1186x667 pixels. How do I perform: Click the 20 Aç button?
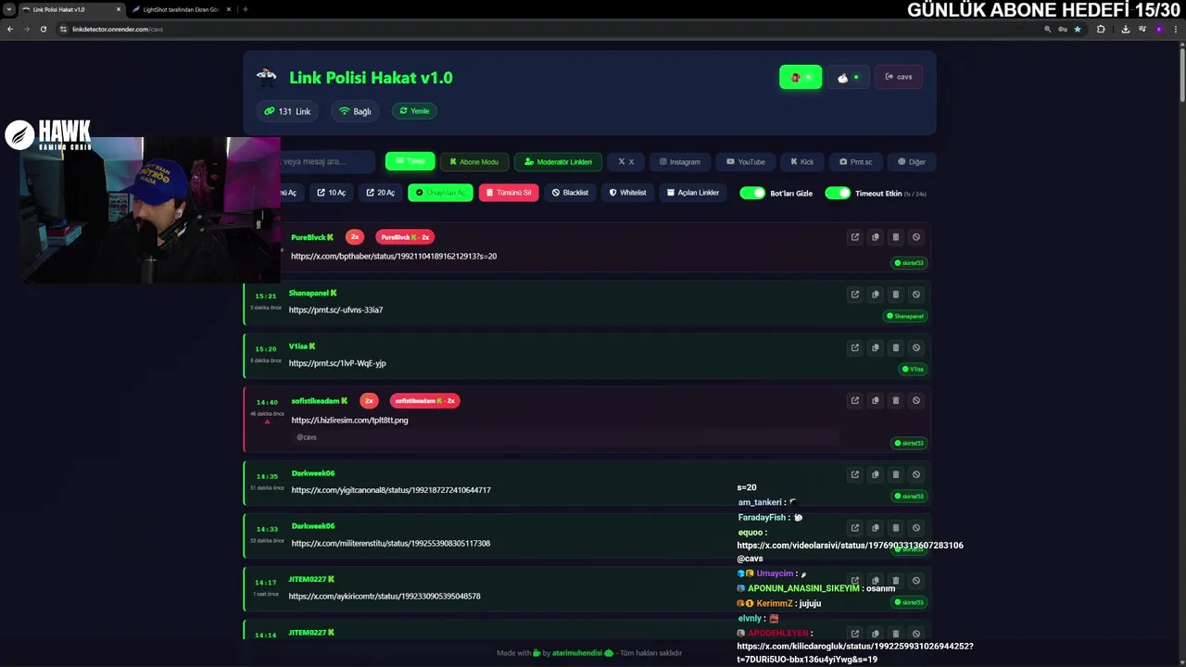[x=380, y=193]
